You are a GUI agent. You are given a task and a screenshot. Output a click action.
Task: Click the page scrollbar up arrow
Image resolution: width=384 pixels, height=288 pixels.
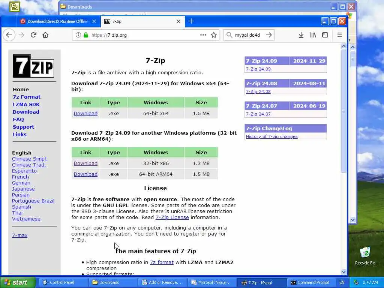(x=343, y=46)
